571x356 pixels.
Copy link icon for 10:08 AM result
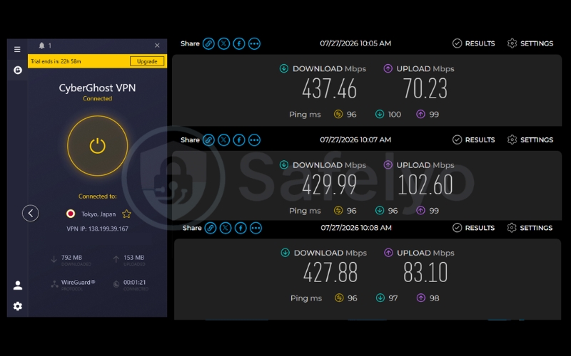211,228
